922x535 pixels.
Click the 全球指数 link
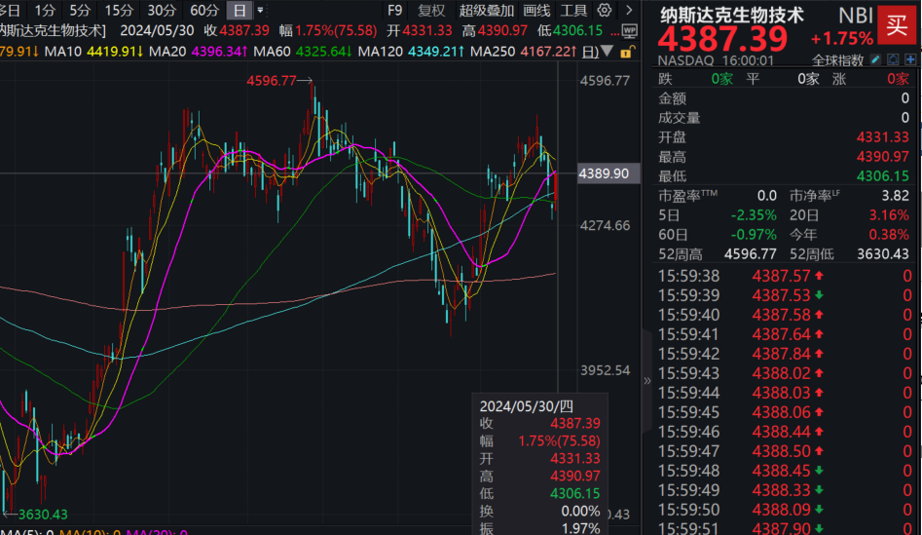(x=838, y=60)
